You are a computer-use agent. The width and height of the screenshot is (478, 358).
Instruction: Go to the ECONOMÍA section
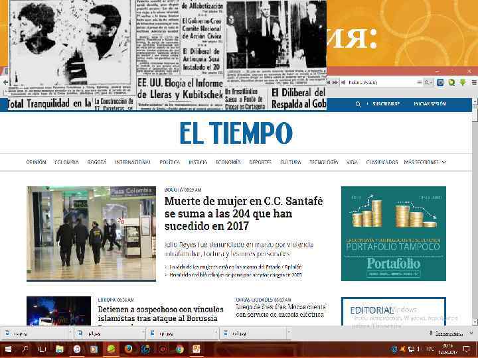[228, 162]
